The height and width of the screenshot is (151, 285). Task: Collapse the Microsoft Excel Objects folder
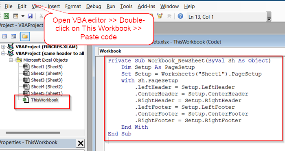click(11, 60)
